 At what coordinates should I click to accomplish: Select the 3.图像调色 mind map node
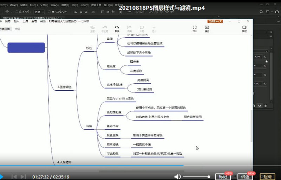[65, 87]
